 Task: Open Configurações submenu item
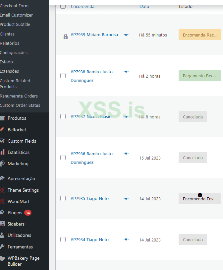coord(14,52)
